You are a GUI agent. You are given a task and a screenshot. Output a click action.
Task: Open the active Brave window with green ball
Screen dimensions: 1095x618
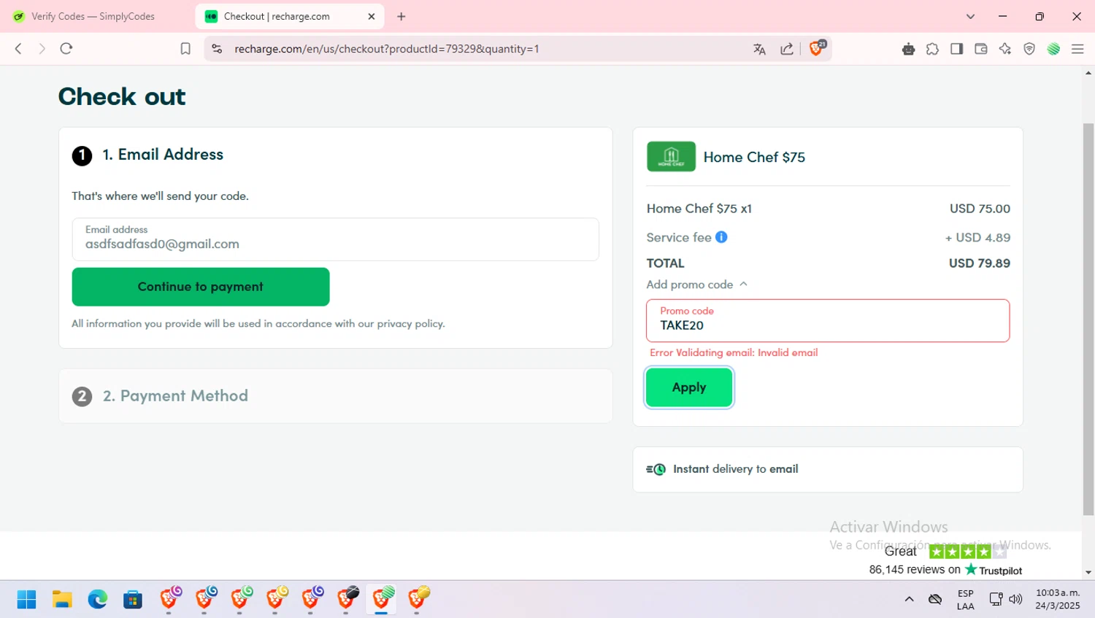coord(381,599)
